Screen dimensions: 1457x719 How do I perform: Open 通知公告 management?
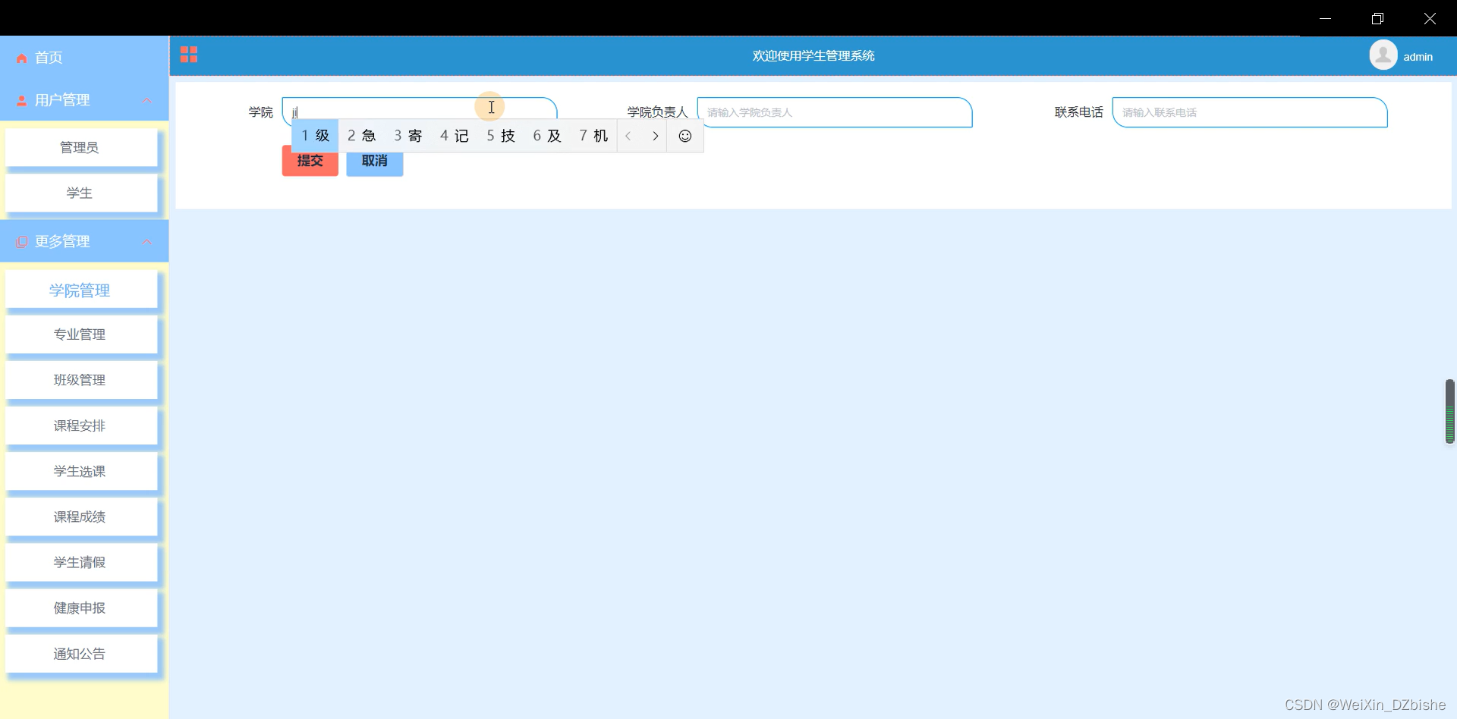[81, 654]
